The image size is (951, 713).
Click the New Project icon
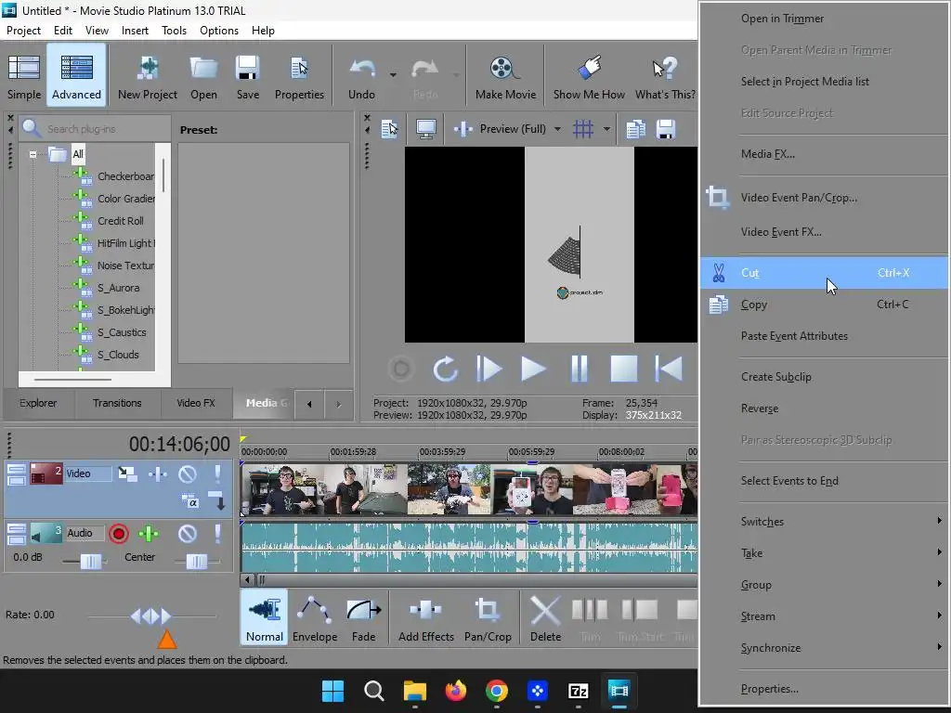pos(148,76)
